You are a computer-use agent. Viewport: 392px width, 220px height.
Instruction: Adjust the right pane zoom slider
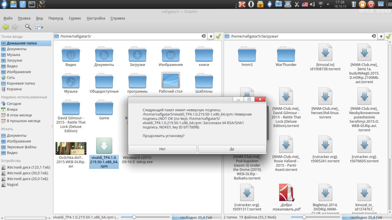[x=304, y=217]
